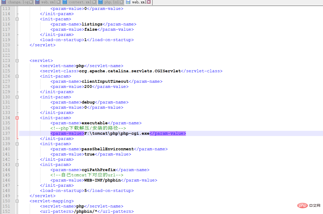Click the closing servlet tag on line 149

click(43, 196)
